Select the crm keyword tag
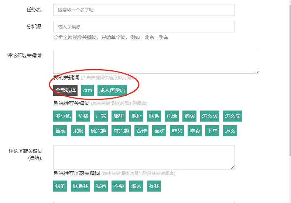The height and width of the screenshot is (203, 291). 88,90
